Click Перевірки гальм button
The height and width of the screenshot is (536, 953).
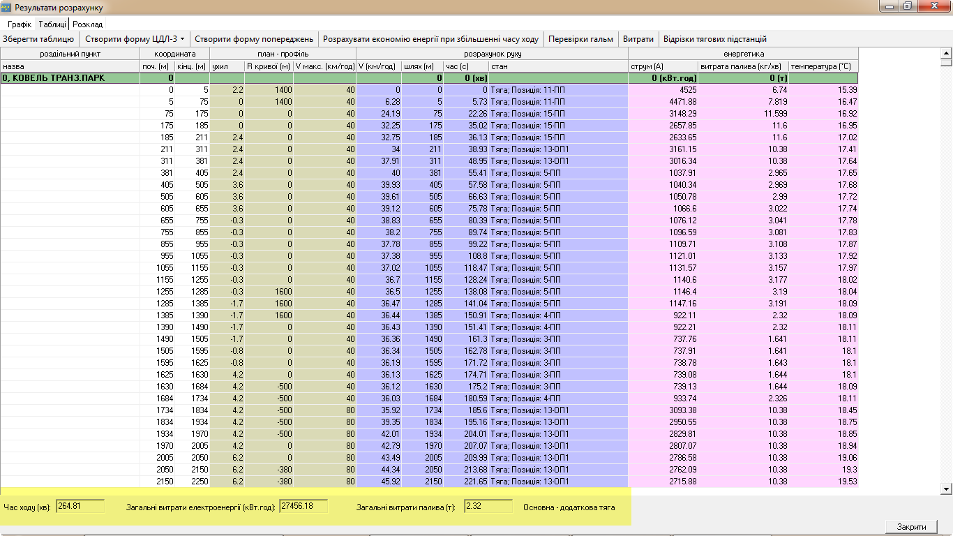click(580, 39)
